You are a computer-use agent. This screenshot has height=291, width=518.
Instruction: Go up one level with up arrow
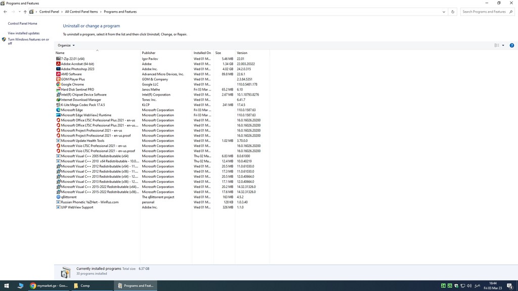click(25, 12)
